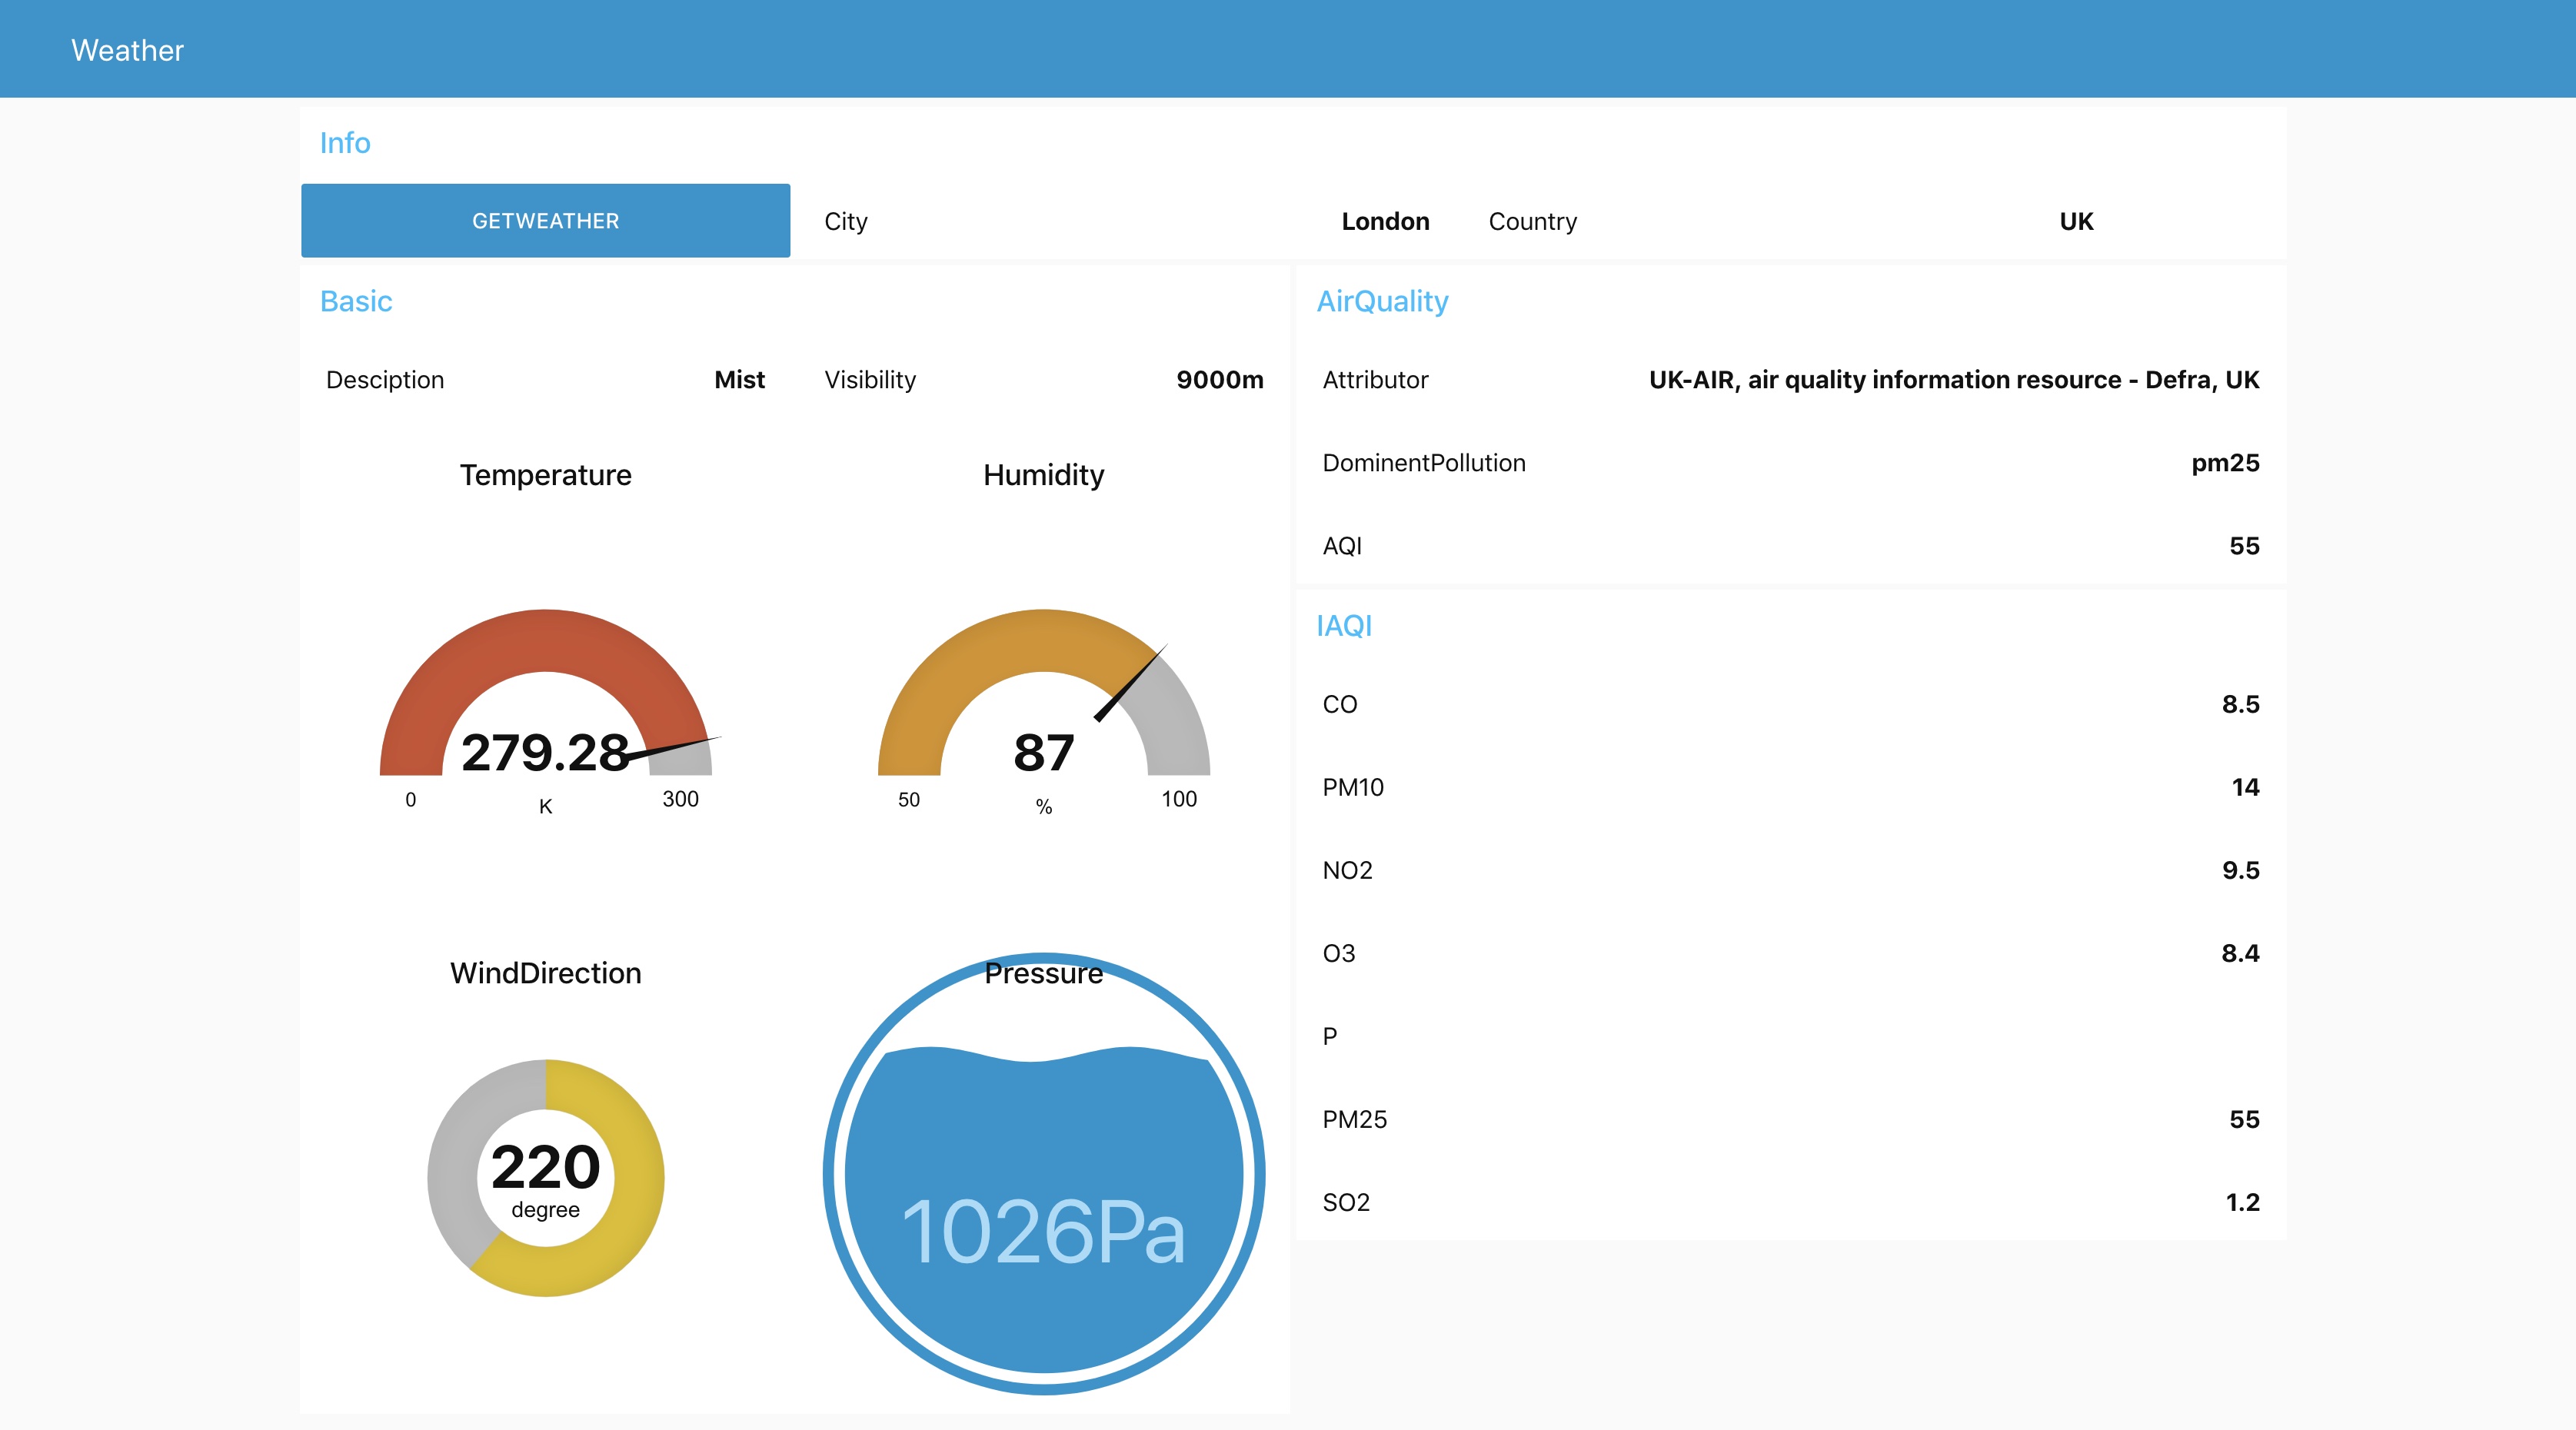Click the Country value UK
The width and height of the screenshot is (2576, 1430).
click(x=2075, y=221)
